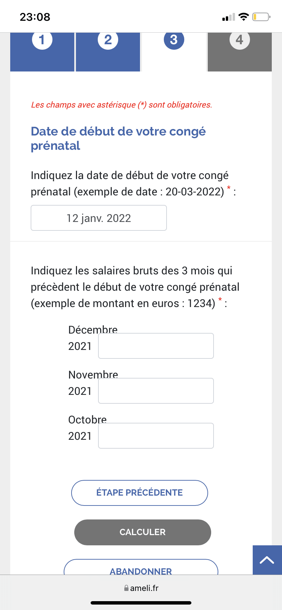Tap the battery status icon

[261, 17]
